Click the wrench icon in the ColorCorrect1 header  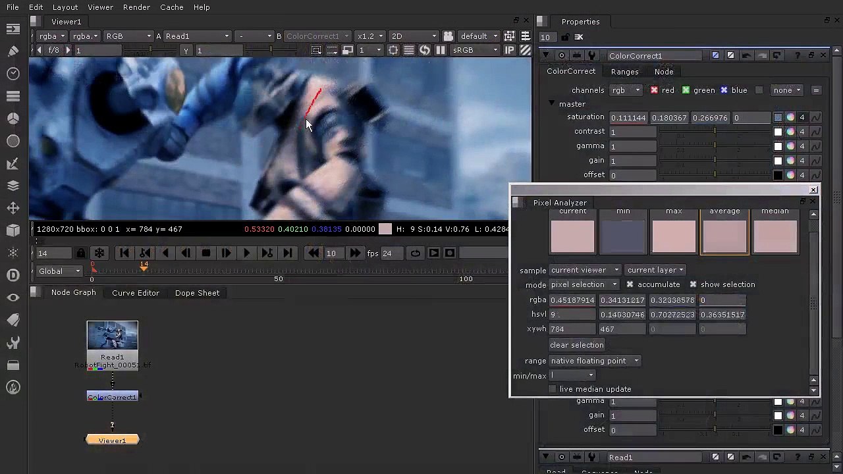[591, 56]
